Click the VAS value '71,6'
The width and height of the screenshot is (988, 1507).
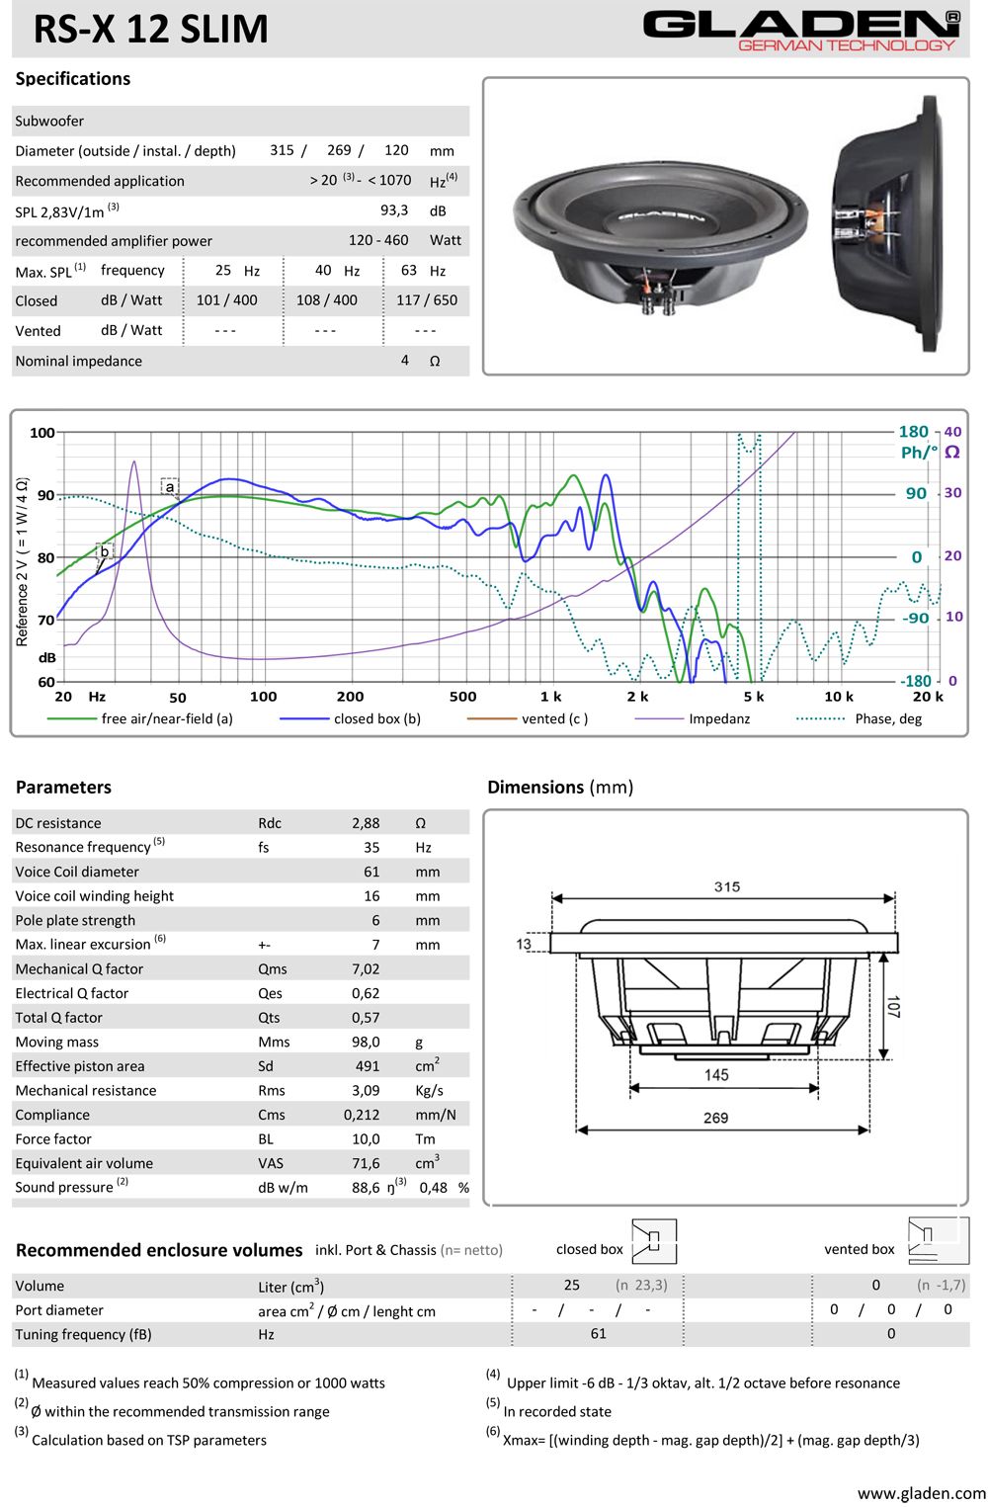click(366, 1164)
